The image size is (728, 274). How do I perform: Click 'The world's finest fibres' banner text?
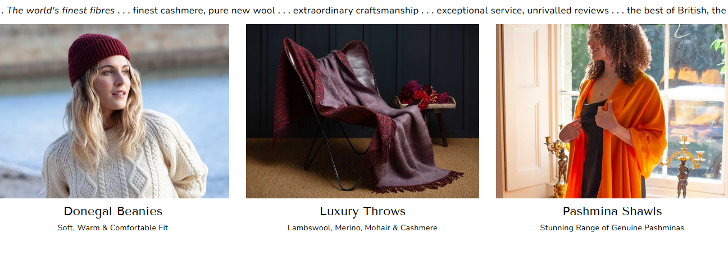click(61, 10)
